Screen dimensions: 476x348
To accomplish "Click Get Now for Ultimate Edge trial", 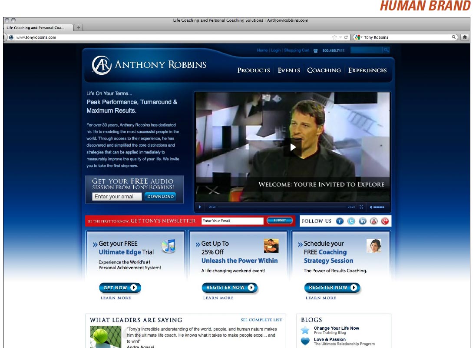I will [120, 288].
